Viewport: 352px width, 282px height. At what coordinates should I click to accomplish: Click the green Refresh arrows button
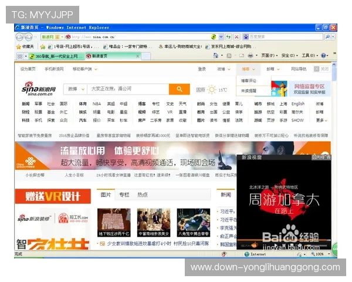click(x=229, y=36)
